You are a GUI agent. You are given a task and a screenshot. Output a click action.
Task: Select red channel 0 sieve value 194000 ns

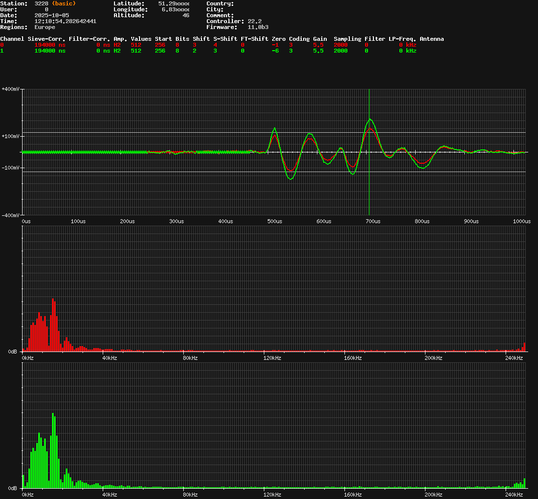pyautogui.click(x=50, y=45)
